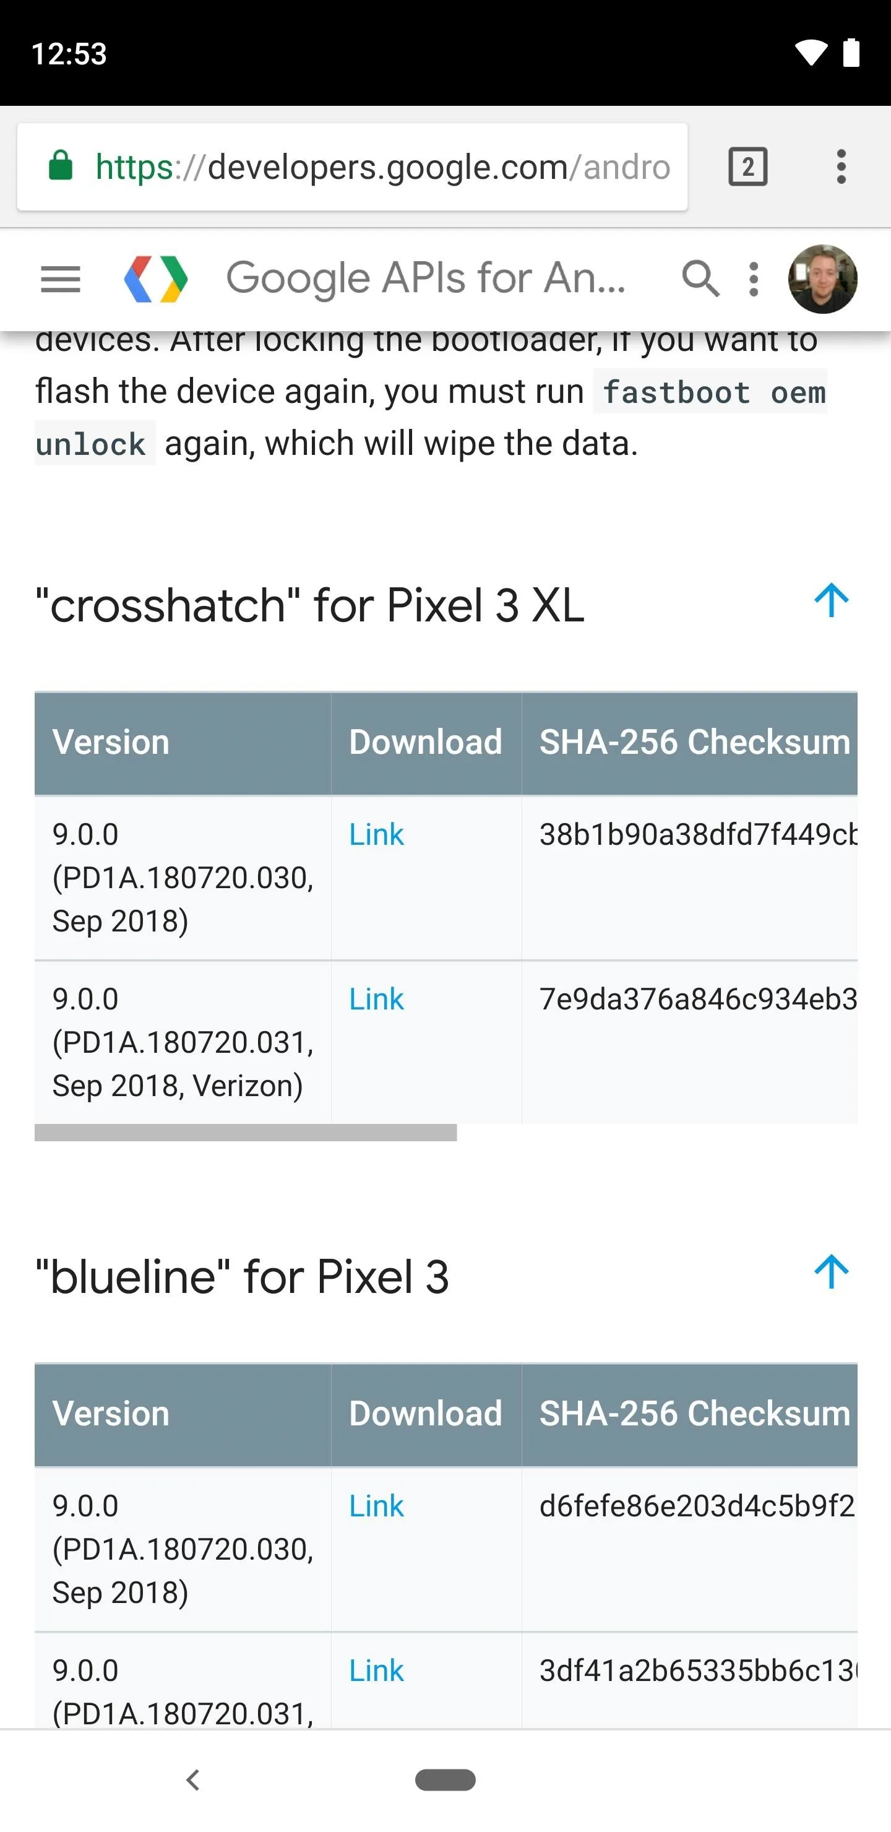Screen dimensions: 891x1832
Task: Click the crosshatch table horizontal scrollbar
Action: [x=245, y=1133]
